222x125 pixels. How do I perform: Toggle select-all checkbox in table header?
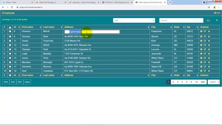click(x=10, y=27)
